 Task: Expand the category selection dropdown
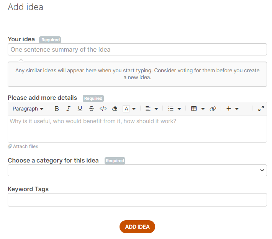[137, 170]
